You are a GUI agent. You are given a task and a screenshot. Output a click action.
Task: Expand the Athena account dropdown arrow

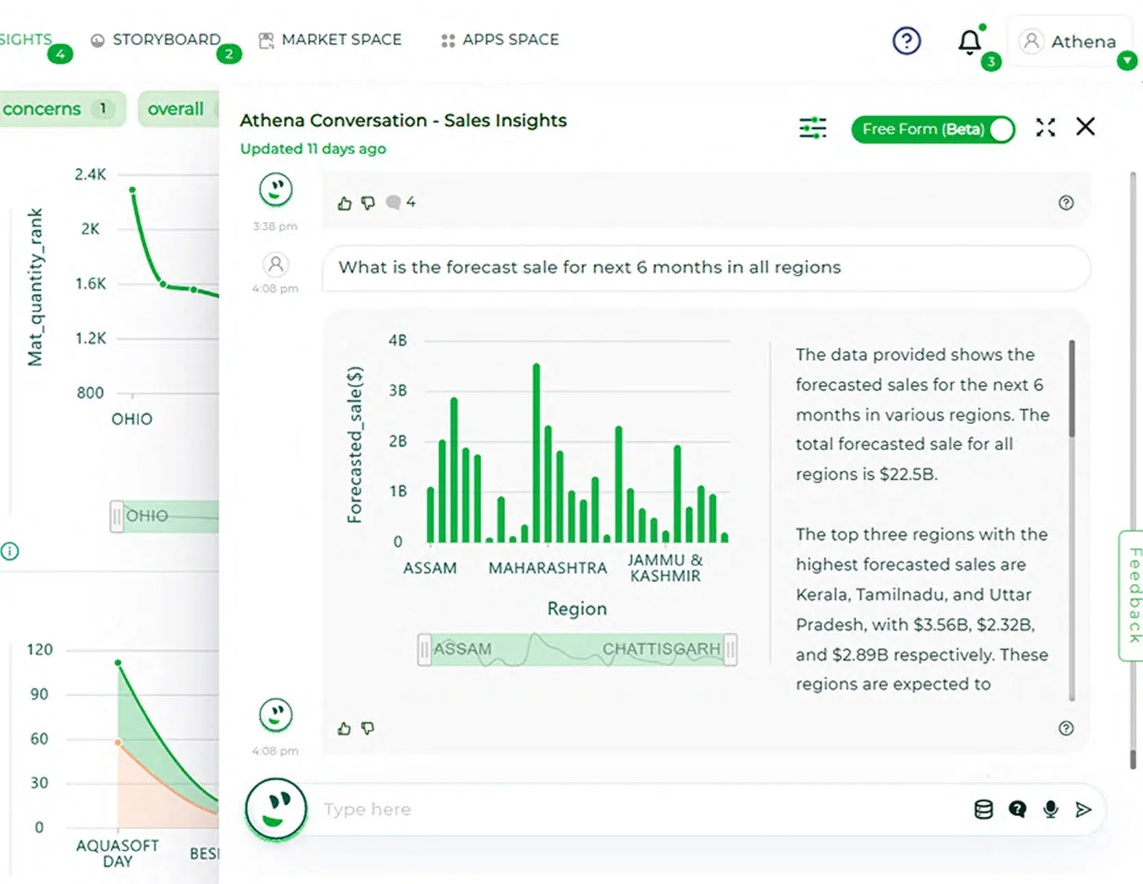(1127, 61)
